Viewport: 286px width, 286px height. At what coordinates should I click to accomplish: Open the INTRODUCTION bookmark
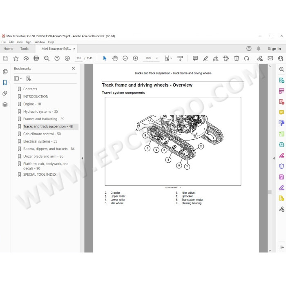pyautogui.click(x=36, y=96)
